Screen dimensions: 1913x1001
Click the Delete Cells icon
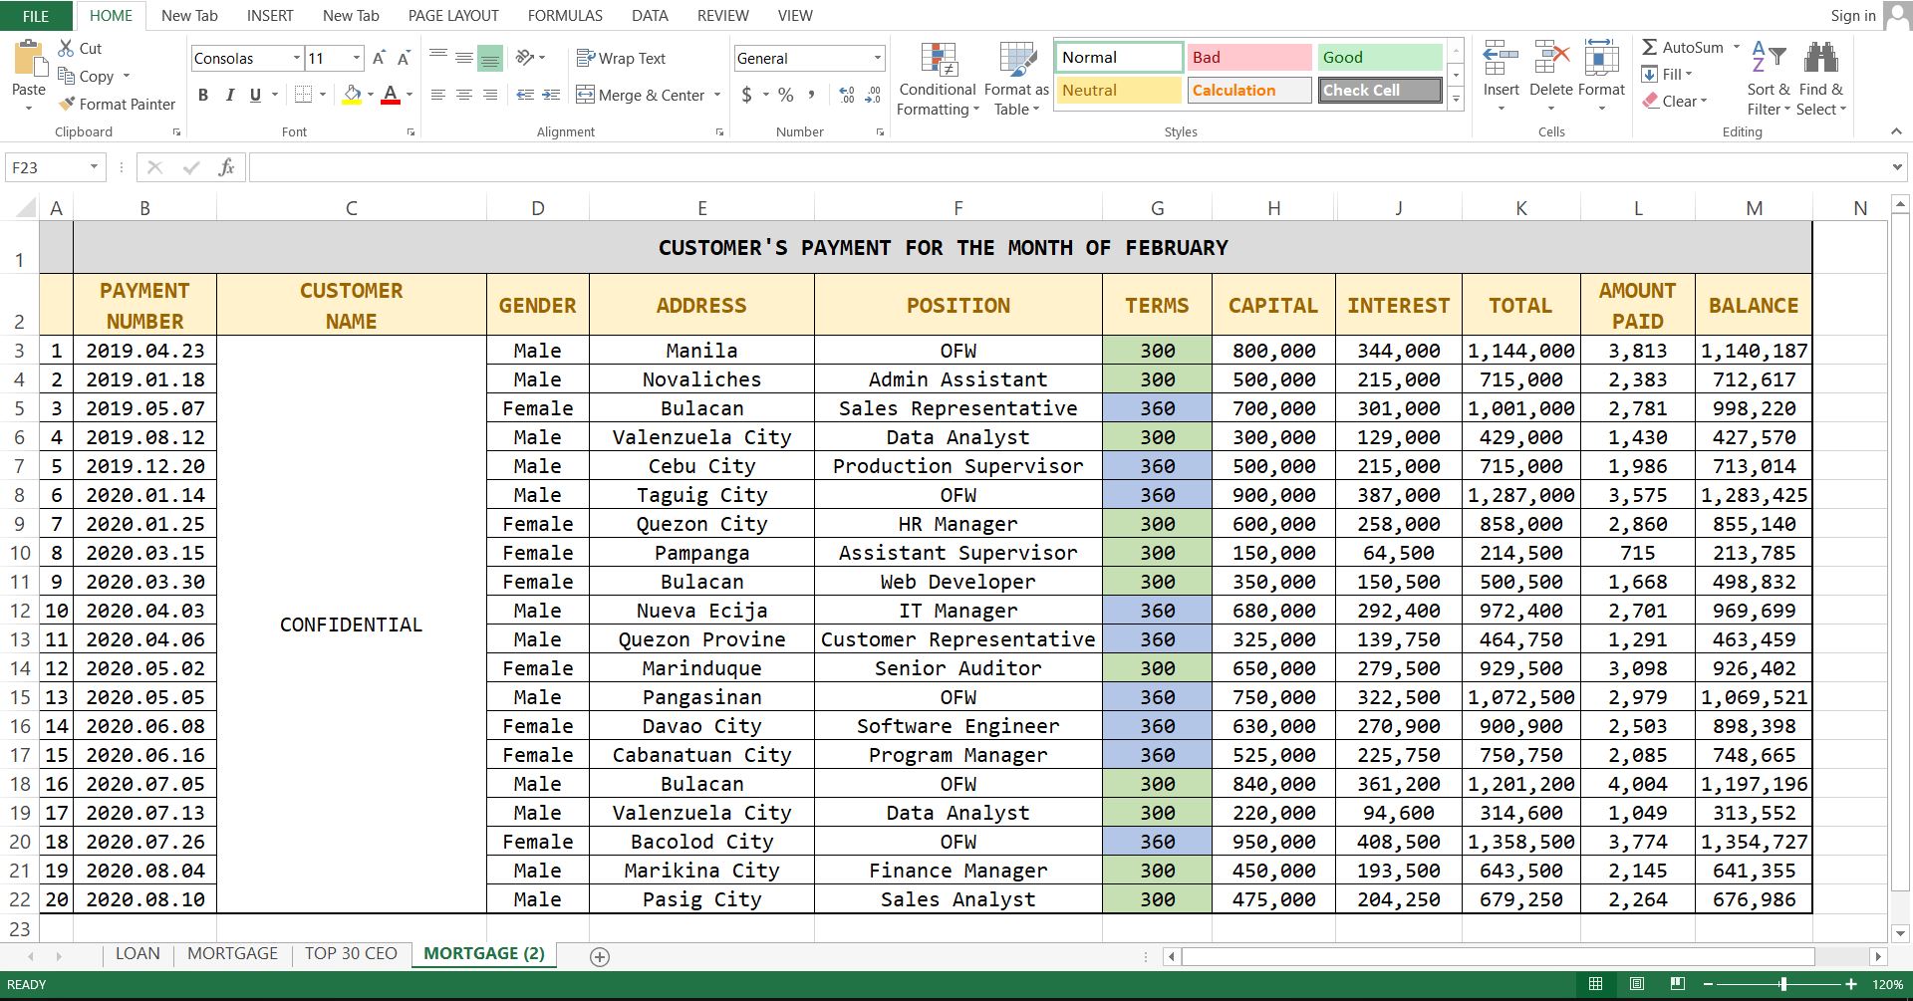click(1551, 58)
